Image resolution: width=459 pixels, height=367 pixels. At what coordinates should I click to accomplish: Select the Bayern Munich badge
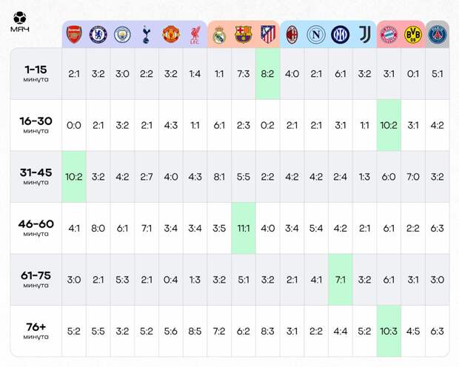pos(389,34)
